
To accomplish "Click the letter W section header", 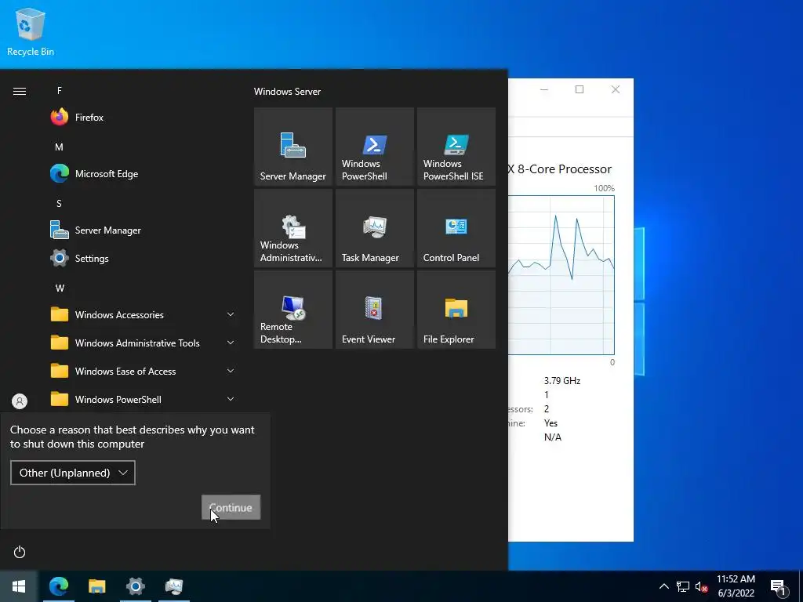I will coord(60,288).
